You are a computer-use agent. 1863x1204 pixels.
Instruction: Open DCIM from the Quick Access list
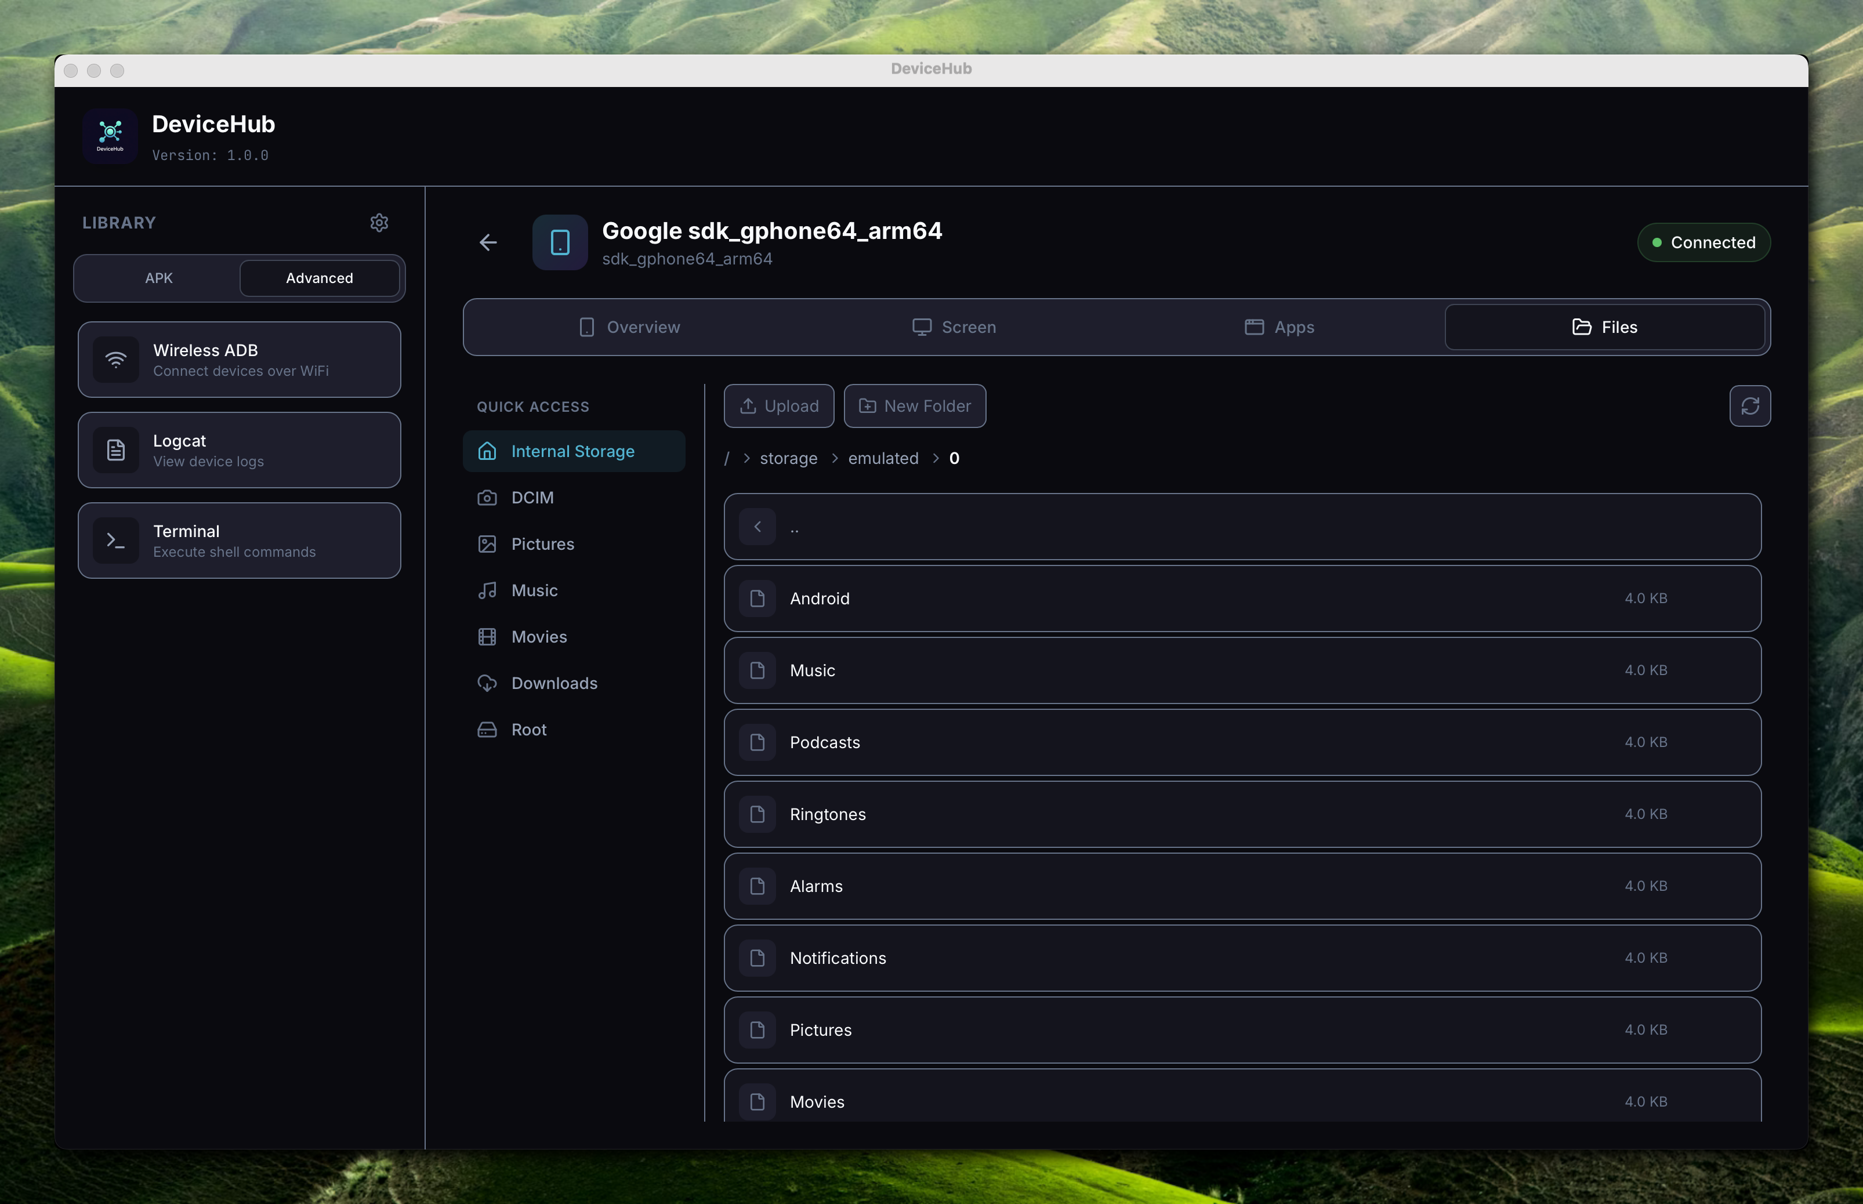[x=532, y=497]
